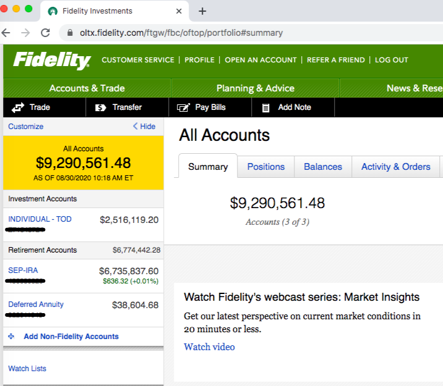Click Add Non-Fidelity Accounts link
443x386 pixels.
coord(71,337)
